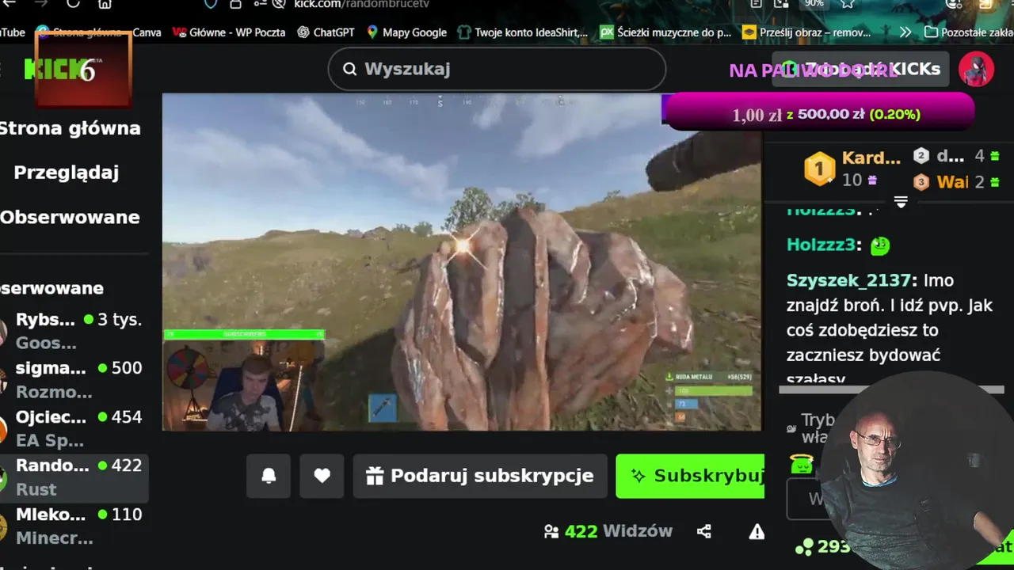Image resolution: width=1014 pixels, height=570 pixels.
Task: Bookmark this page with the star icon
Action: click(847, 3)
